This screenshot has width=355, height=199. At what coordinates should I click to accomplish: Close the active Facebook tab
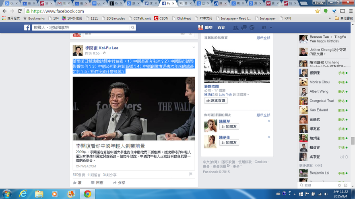point(173,3)
